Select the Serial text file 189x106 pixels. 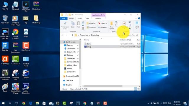click(89, 44)
